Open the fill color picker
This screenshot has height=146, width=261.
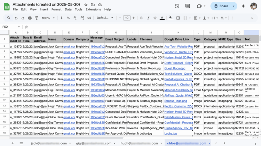tap(171, 18)
